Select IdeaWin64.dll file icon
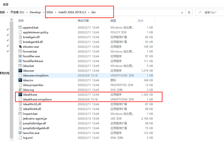This screenshot has height=141, width=224. pos(20,109)
